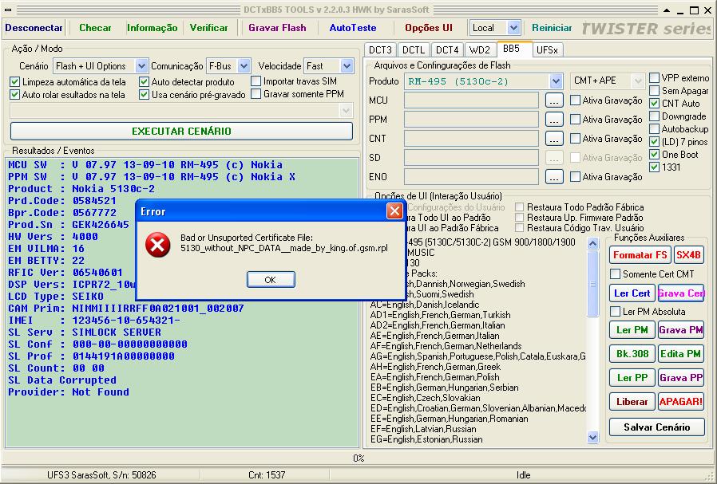Open the CMT+APE dropdown
Viewport: 717px width, 484px height.
coord(638,81)
